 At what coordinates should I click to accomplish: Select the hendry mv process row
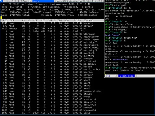[x=52, y=28]
